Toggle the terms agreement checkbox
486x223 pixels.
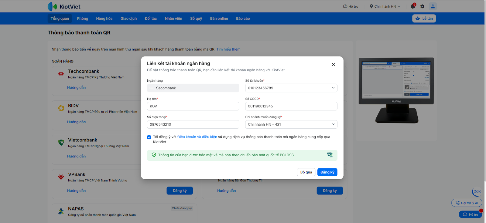click(149, 137)
